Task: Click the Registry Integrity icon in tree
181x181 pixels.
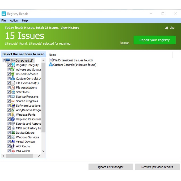Action: 13,65
